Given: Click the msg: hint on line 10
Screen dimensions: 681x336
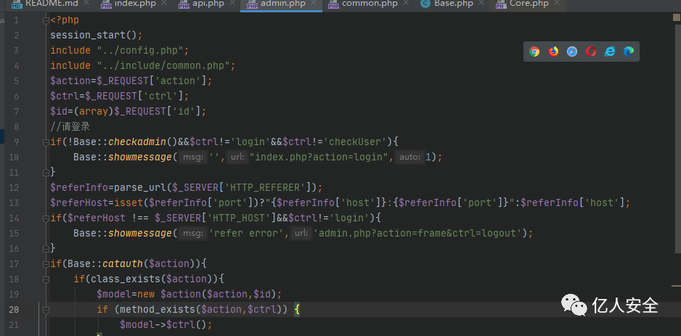Looking at the screenshot, I should tap(193, 157).
